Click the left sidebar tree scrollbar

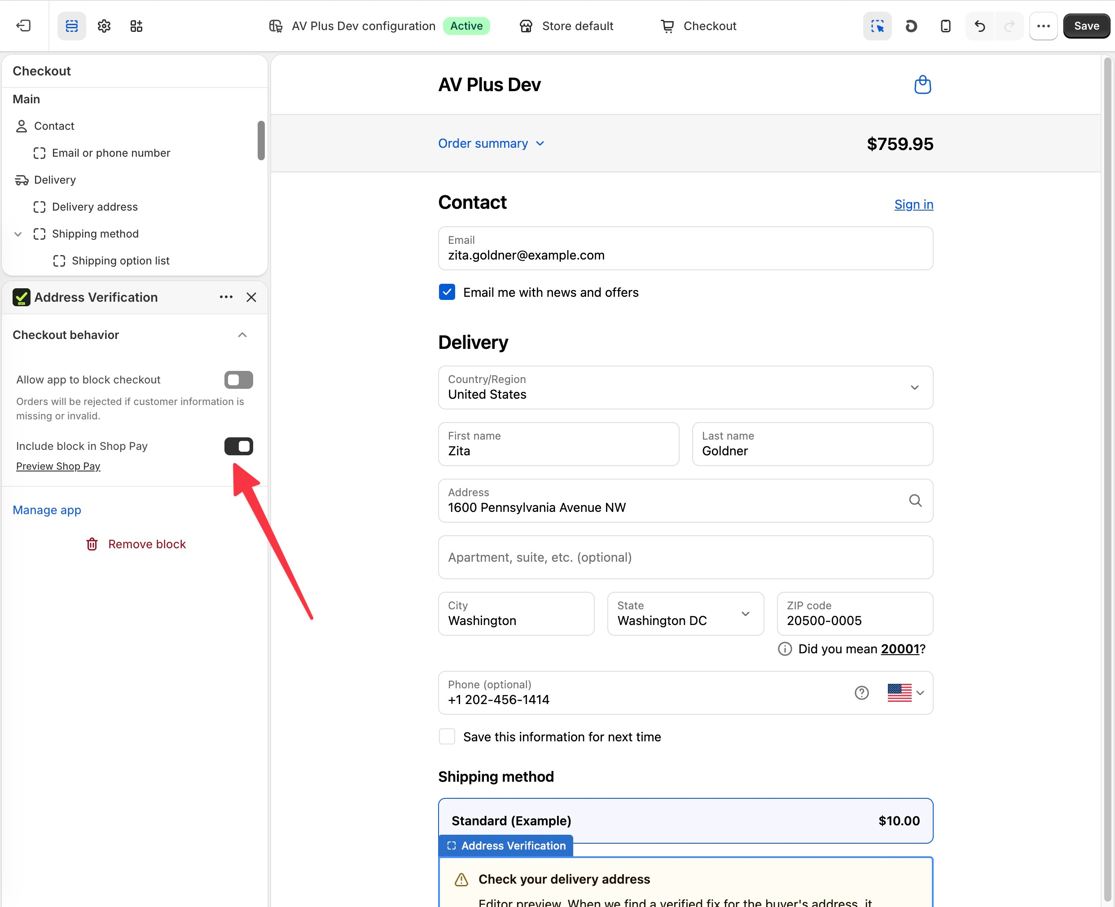pos(261,140)
